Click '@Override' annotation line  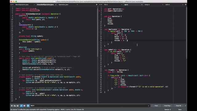[23, 47]
